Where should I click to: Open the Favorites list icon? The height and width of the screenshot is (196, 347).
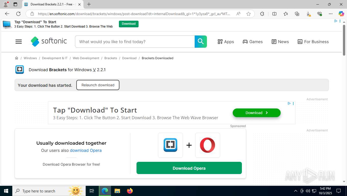[x=286, y=14]
